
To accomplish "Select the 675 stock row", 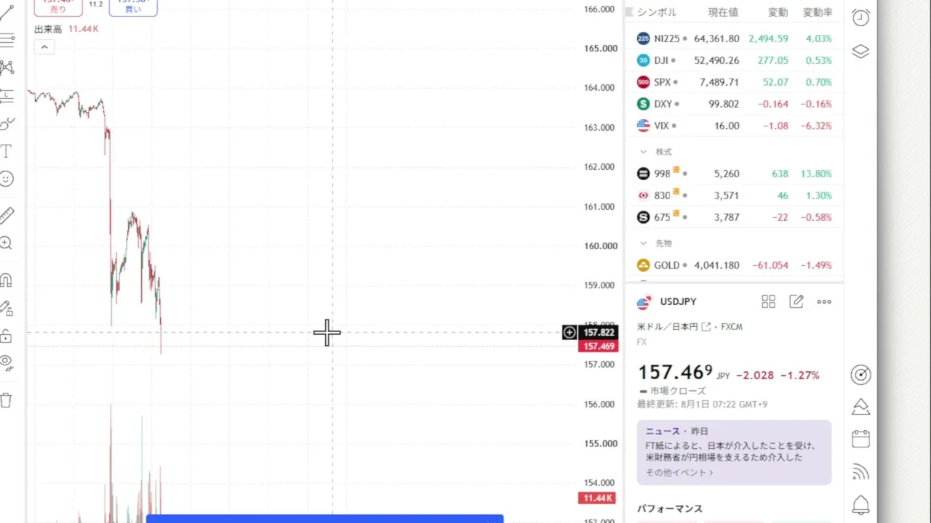I will (734, 217).
